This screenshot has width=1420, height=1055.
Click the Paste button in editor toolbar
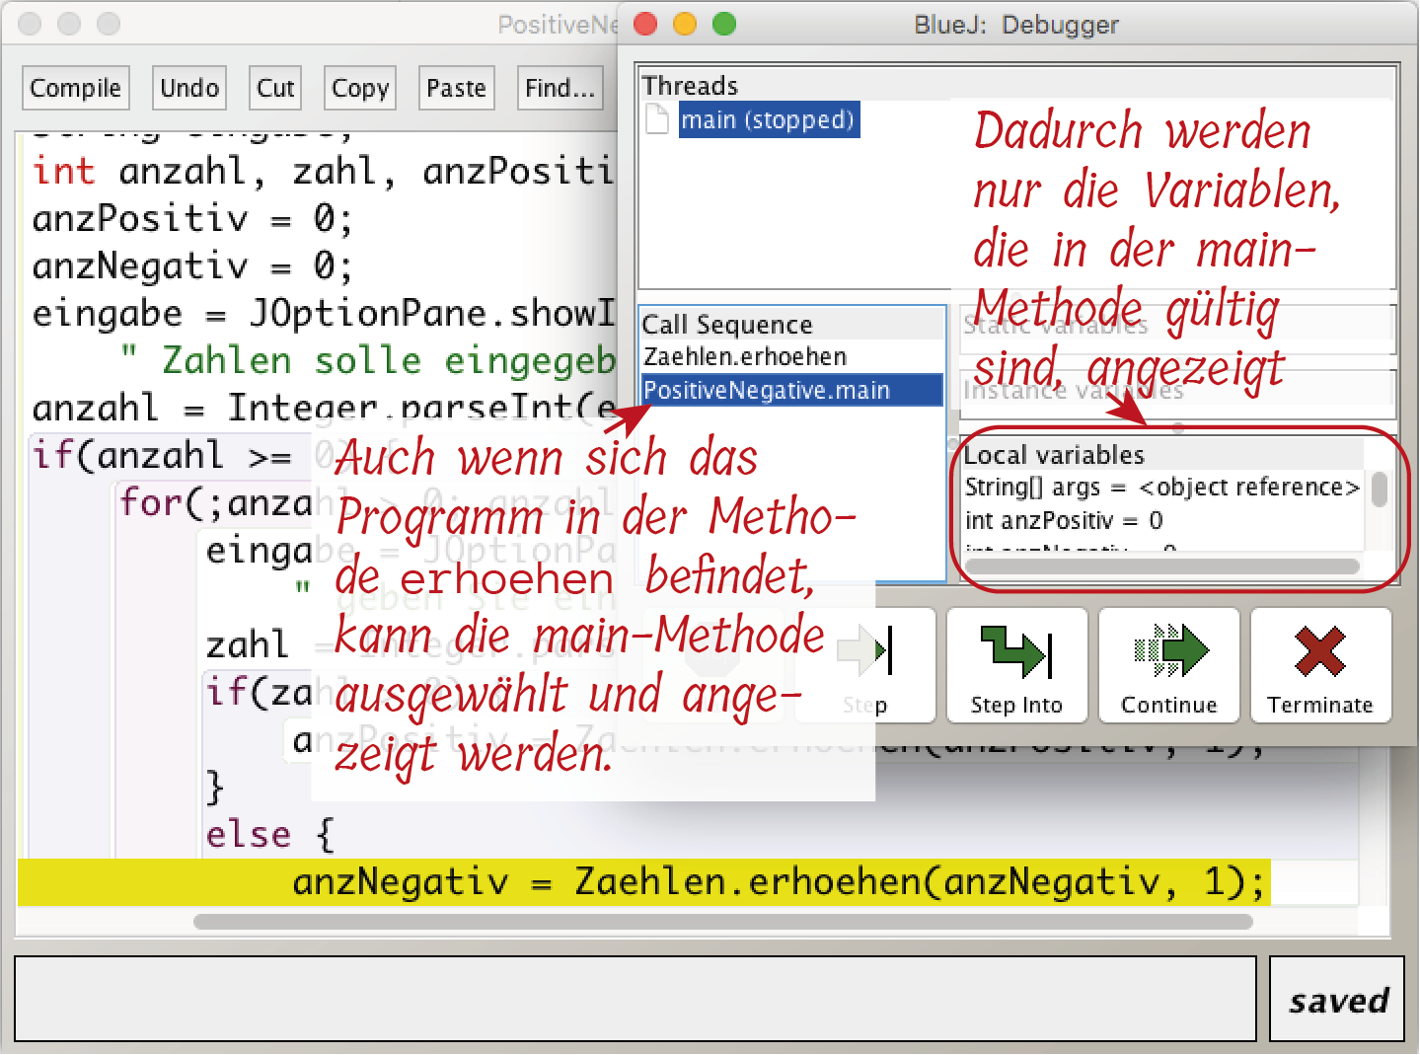[x=456, y=89]
